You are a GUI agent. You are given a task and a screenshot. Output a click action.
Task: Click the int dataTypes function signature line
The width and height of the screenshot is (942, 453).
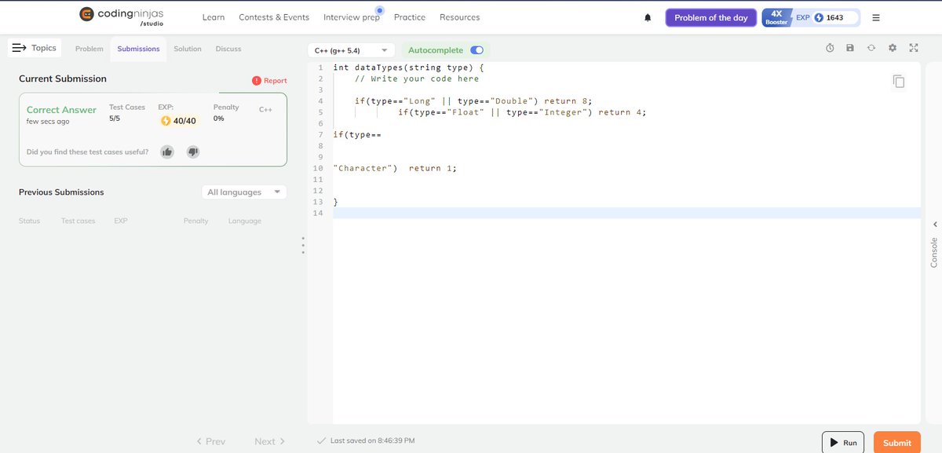tap(408, 68)
